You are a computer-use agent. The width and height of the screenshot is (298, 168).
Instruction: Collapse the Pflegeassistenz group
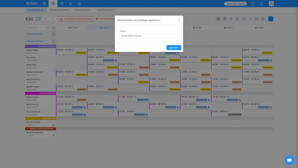(x=27, y=94)
